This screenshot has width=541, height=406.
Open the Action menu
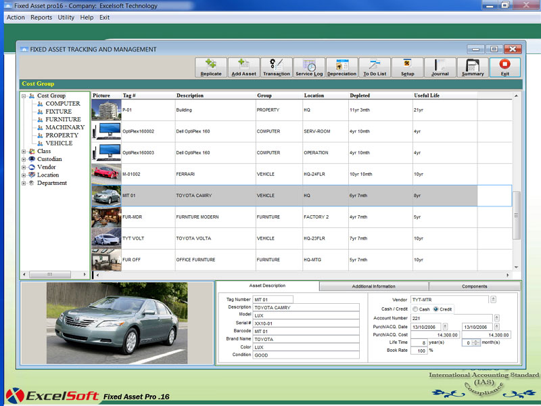pos(16,18)
